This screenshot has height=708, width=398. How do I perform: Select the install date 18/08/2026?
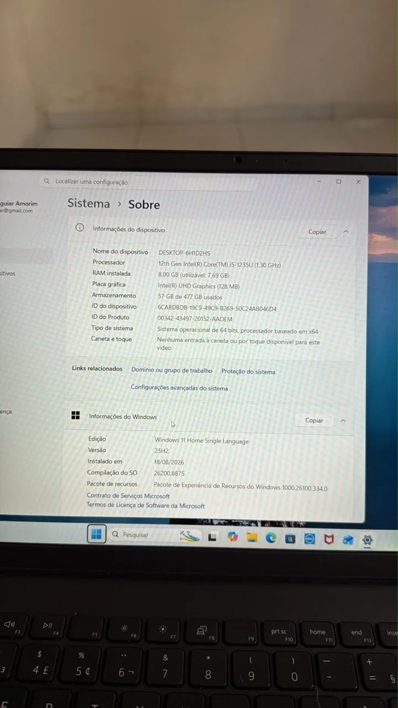click(x=169, y=462)
